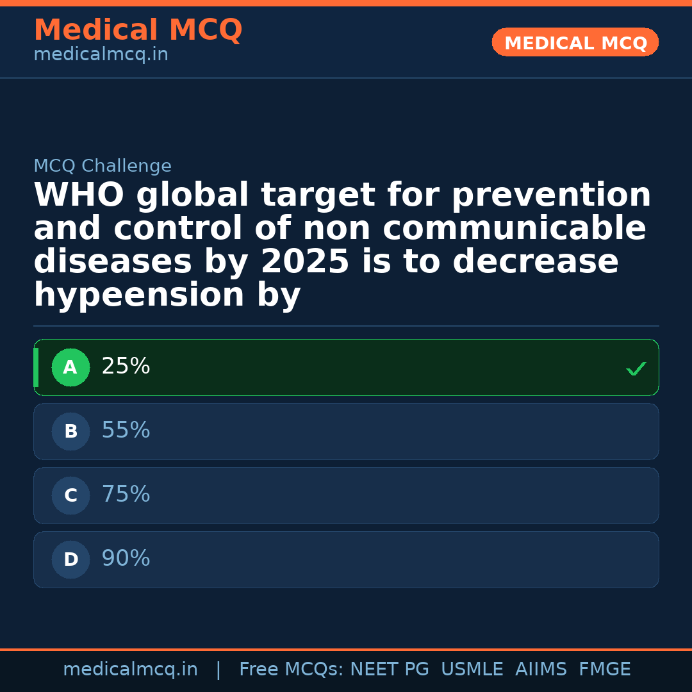Screen dimensions: 692x692
Task: Click the green checkmark icon
Action: click(636, 368)
